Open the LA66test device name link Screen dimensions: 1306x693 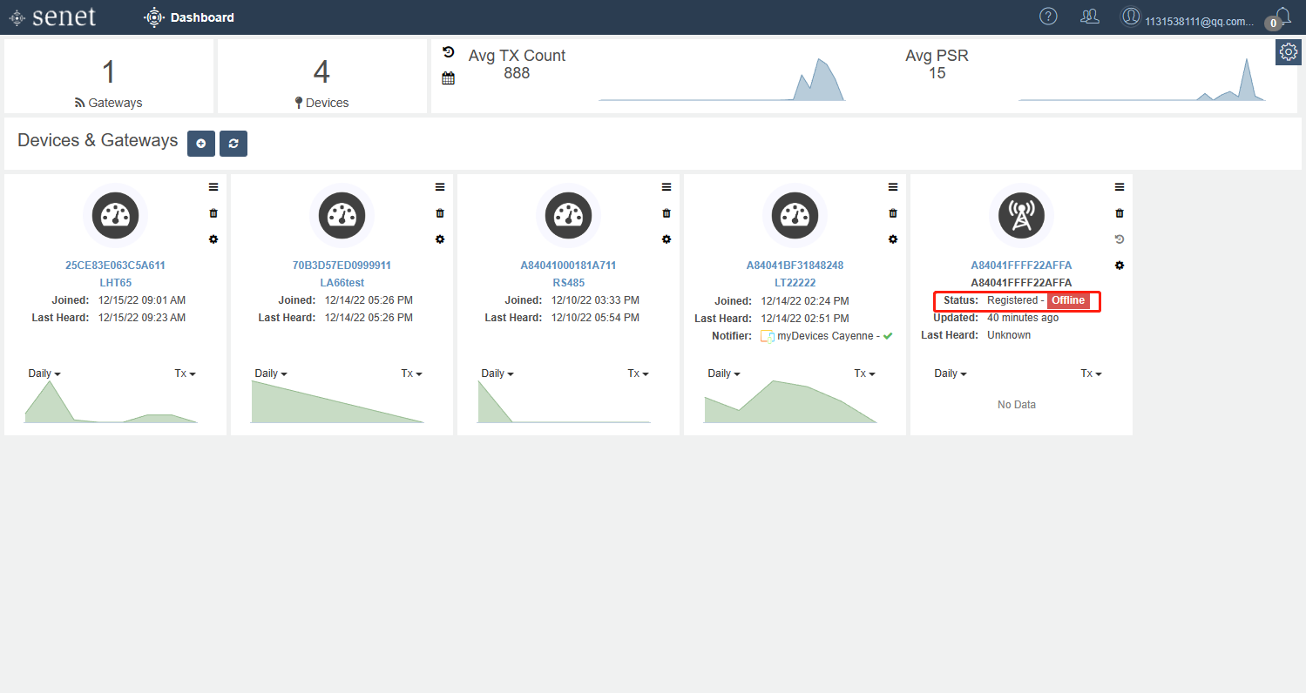pyautogui.click(x=342, y=283)
